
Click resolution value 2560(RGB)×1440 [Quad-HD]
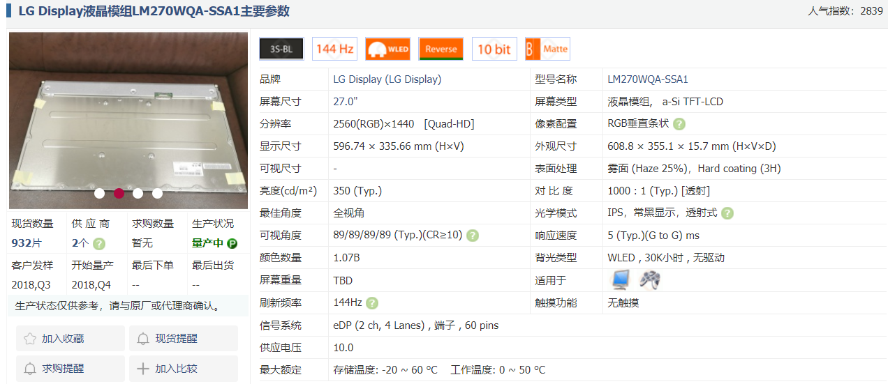404,124
